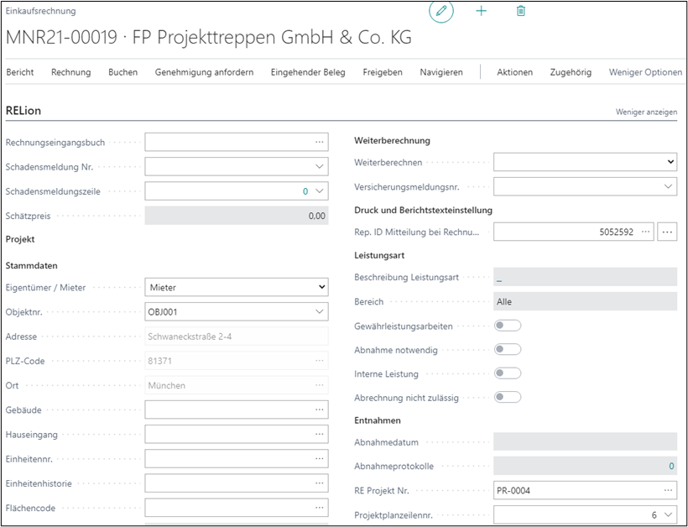The image size is (688, 527).
Task: Click Weniger Optionen in the action bar
Action: click(645, 72)
